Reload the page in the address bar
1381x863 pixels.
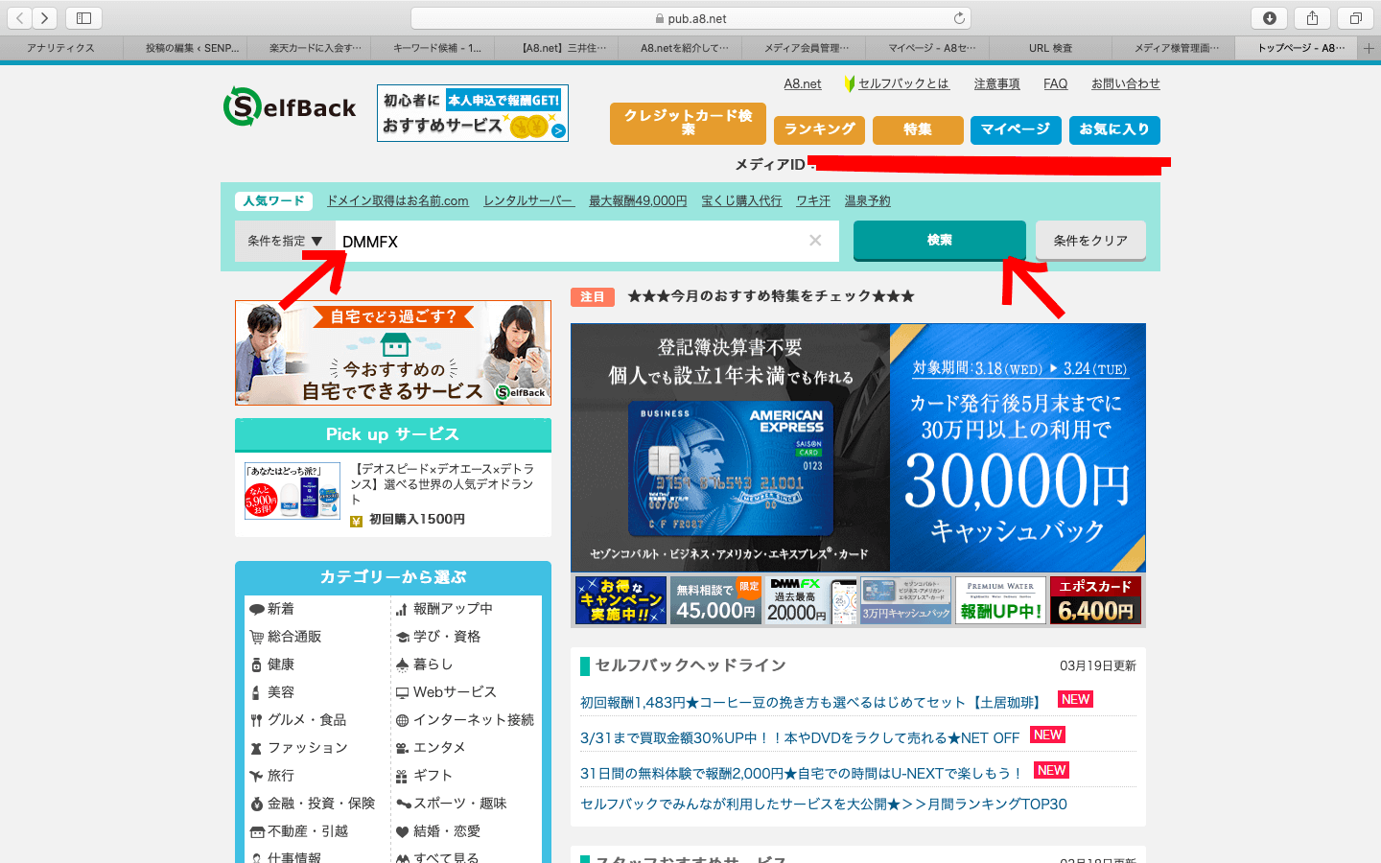point(959,18)
